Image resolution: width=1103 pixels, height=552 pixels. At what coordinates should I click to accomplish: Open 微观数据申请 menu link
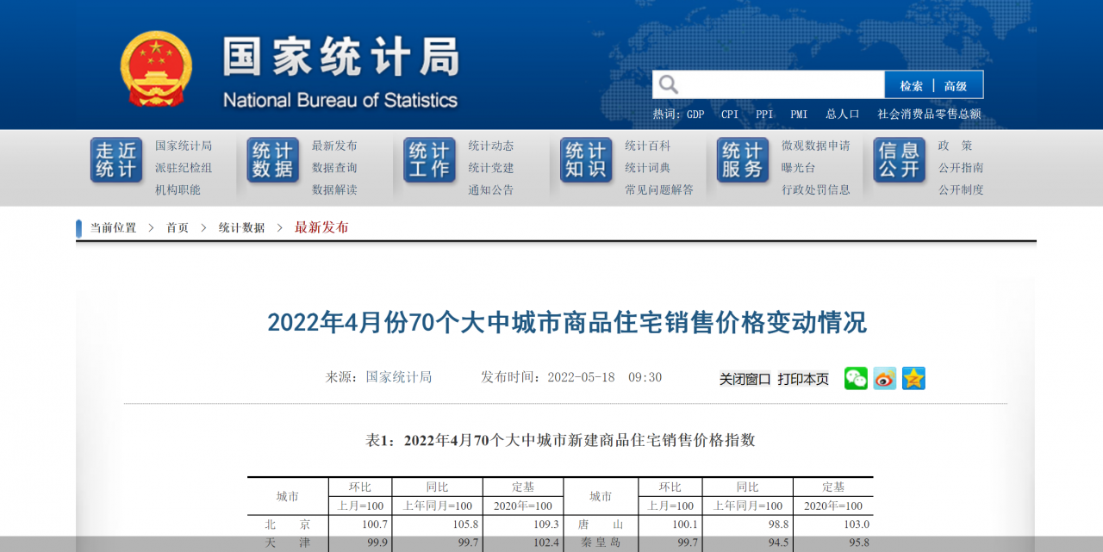point(816,146)
